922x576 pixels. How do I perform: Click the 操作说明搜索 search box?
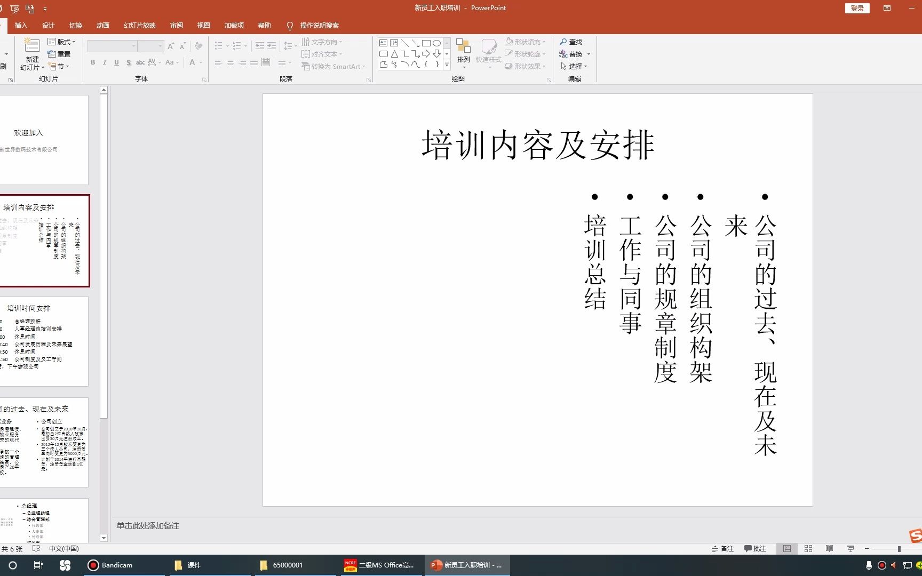click(320, 25)
